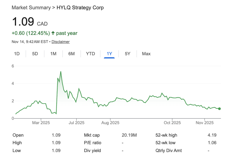Click the 52-wk low label
This screenshot has width=232, height=157.
click(165, 143)
